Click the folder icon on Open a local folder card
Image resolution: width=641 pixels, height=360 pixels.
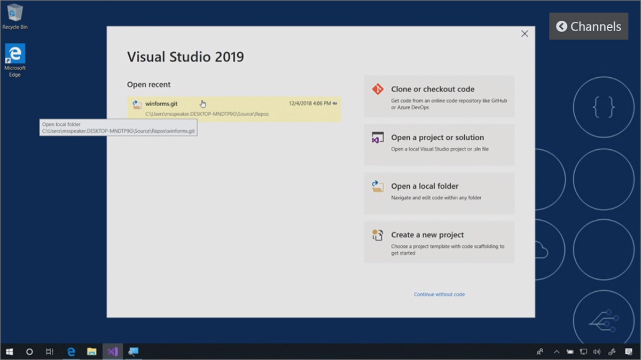(378, 186)
